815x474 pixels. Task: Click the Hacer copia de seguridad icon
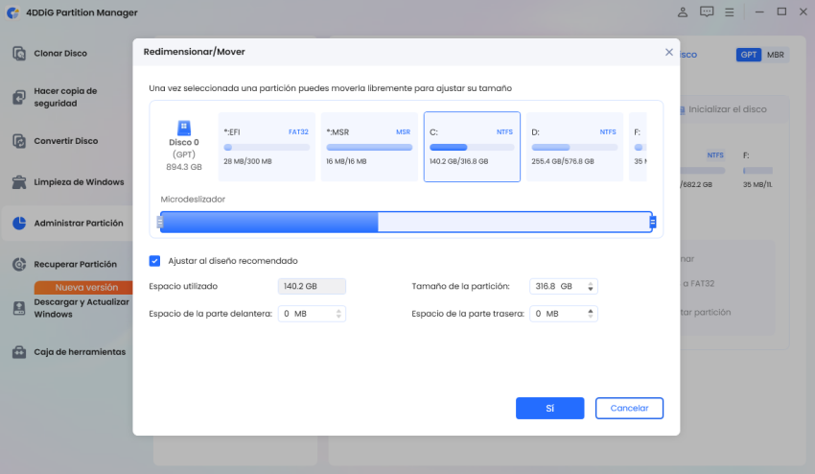pyautogui.click(x=19, y=97)
